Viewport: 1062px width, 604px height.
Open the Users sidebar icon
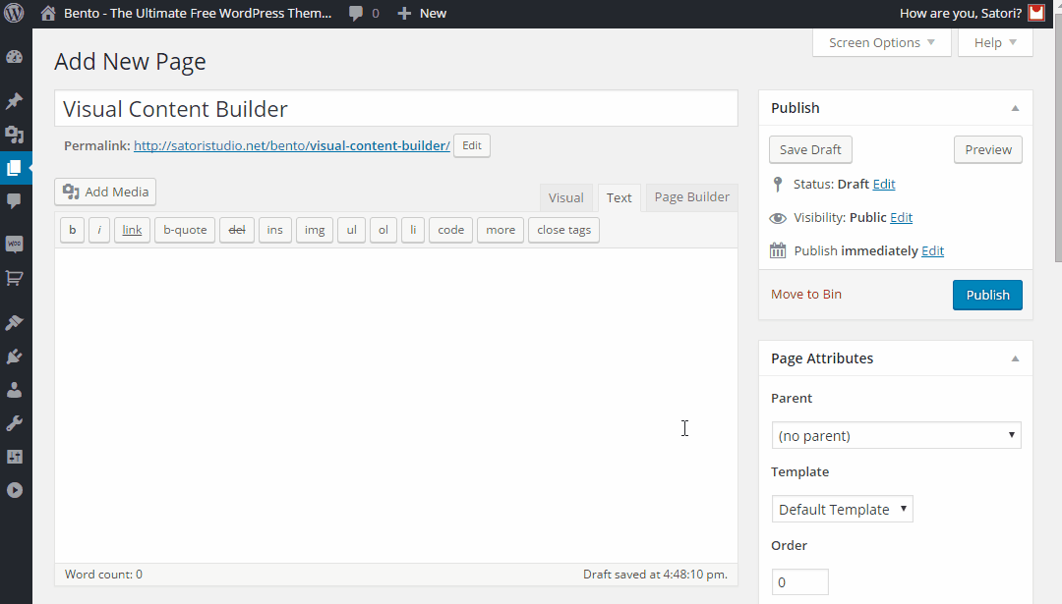14,390
